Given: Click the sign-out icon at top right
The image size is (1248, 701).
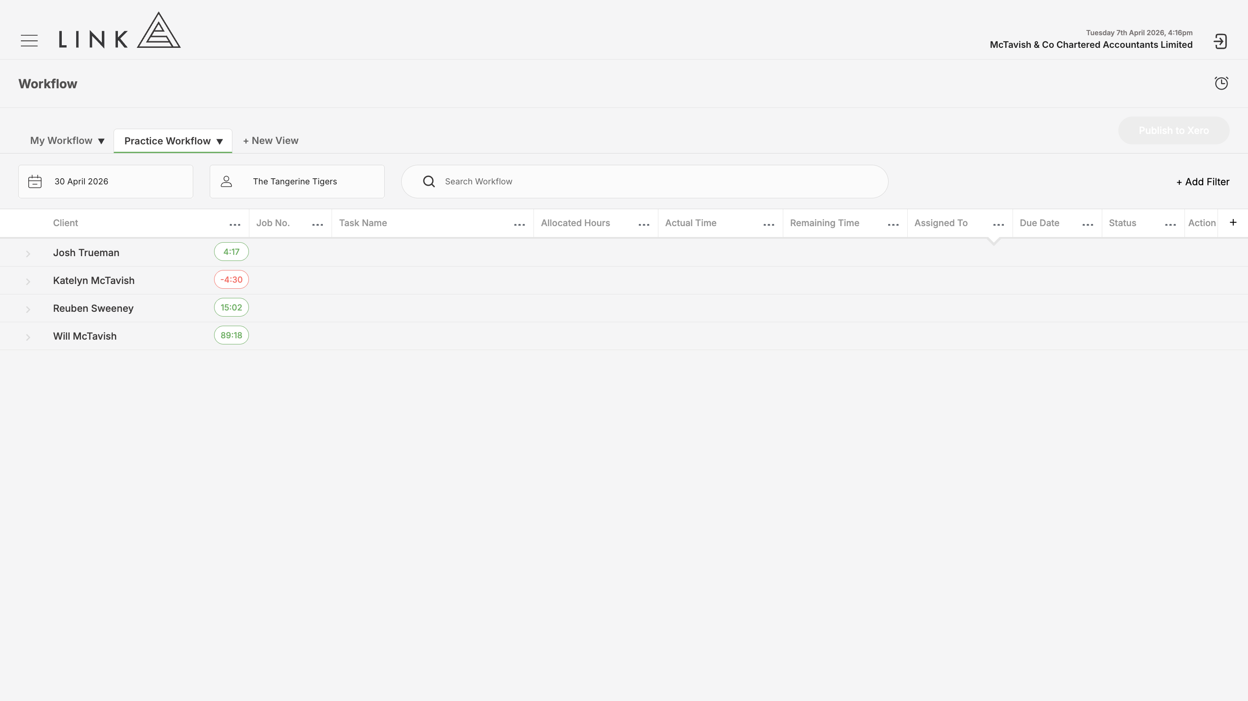Looking at the screenshot, I should [1221, 41].
